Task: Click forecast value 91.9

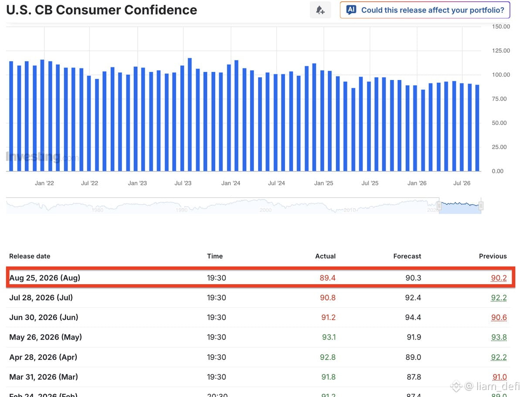Action: tap(414, 337)
